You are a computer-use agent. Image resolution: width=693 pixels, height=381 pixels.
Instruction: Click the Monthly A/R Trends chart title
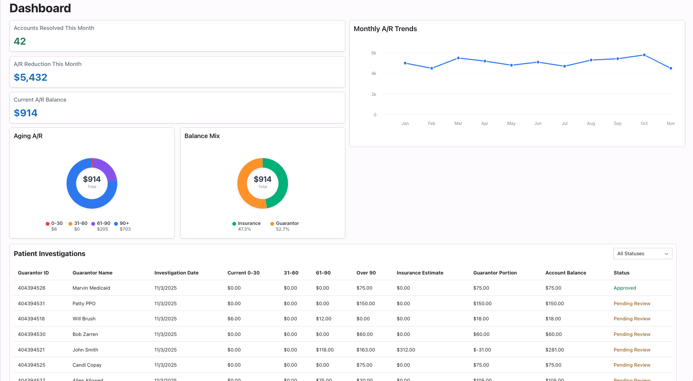point(386,29)
